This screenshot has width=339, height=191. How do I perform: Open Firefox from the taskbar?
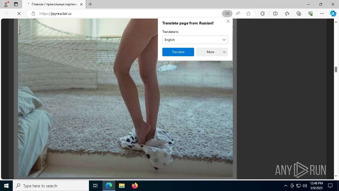[135, 186]
